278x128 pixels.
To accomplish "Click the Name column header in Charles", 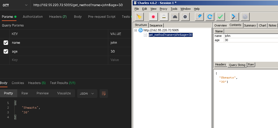I will pyautogui.click(x=219, y=31).
